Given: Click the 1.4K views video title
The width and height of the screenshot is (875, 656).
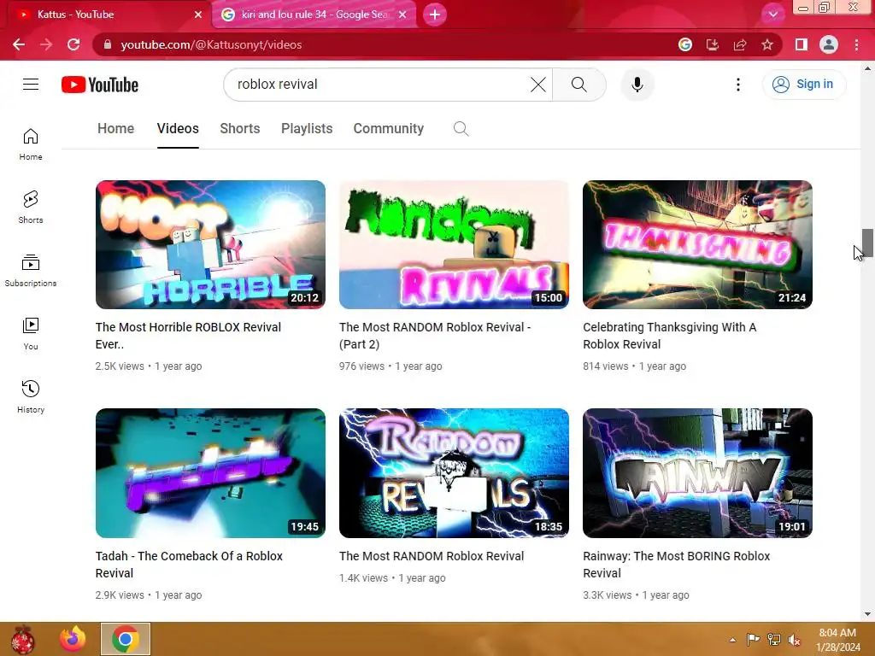Looking at the screenshot, I should point(432,556).
